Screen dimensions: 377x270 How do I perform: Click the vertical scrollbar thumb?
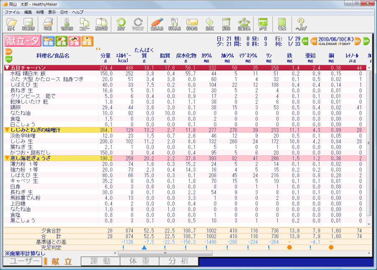coord(369,143)
